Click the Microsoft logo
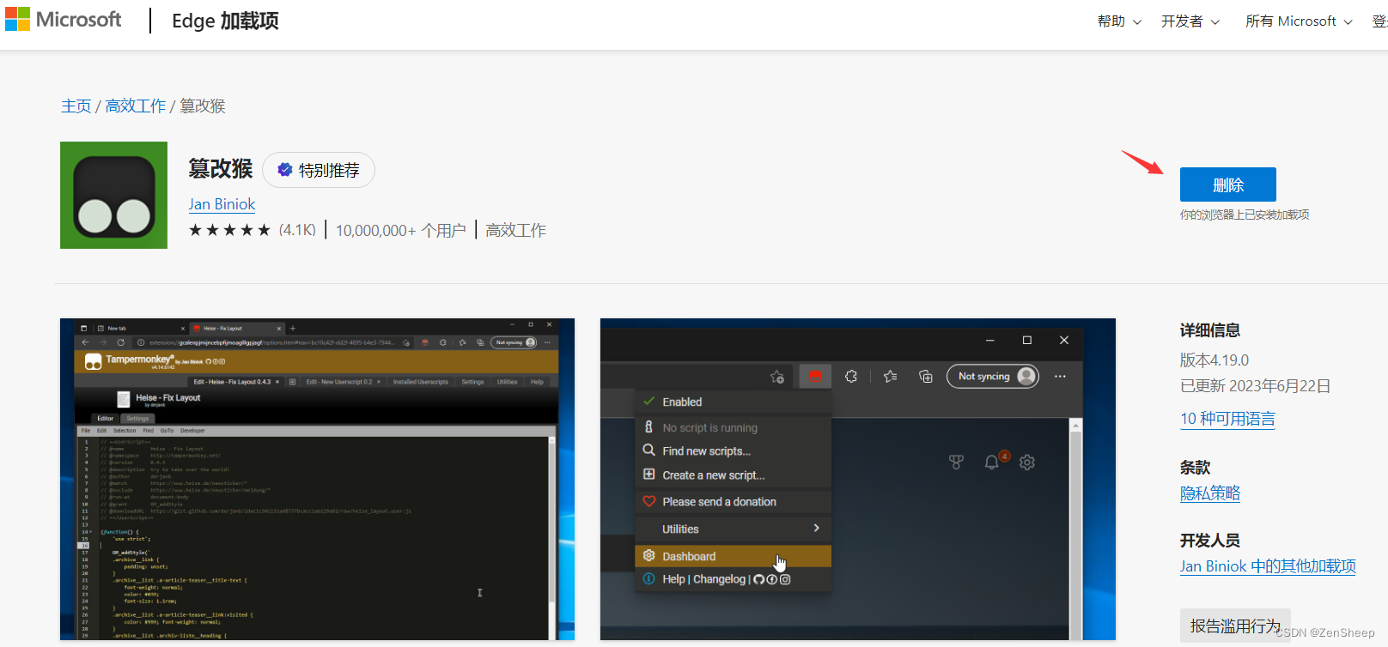This screenshot has height=647, width=1388. click(63, 19)
